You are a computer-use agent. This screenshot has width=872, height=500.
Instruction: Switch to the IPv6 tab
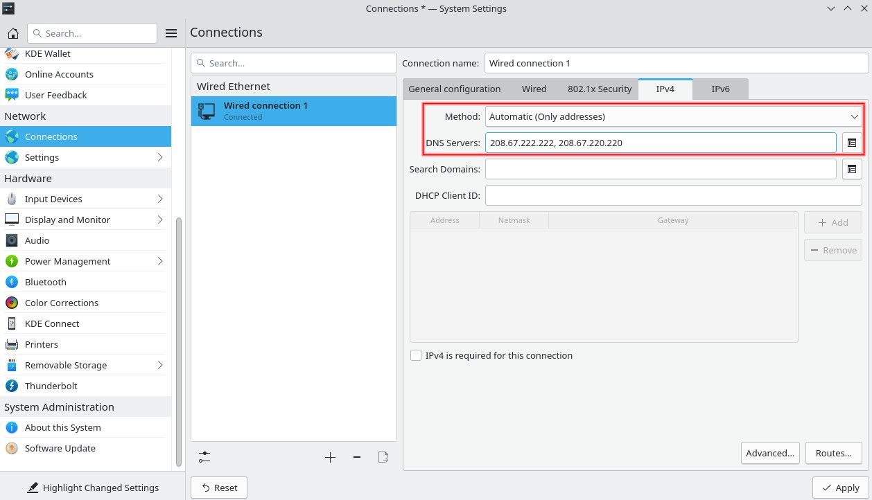(720, 89)
